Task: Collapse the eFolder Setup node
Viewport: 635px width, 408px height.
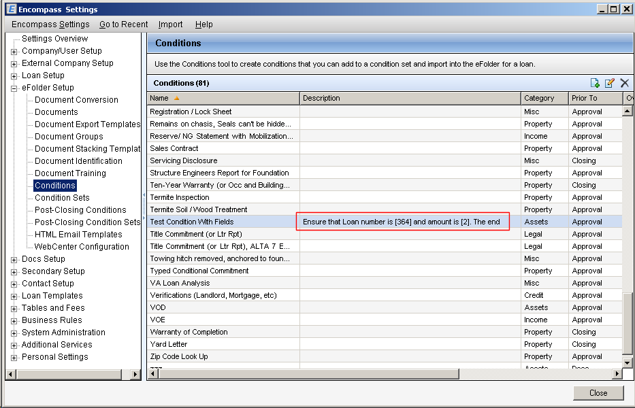Action: point(14,88)
